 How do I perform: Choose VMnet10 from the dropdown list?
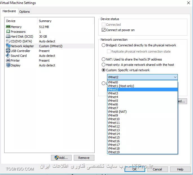click(x=142, y=119)
